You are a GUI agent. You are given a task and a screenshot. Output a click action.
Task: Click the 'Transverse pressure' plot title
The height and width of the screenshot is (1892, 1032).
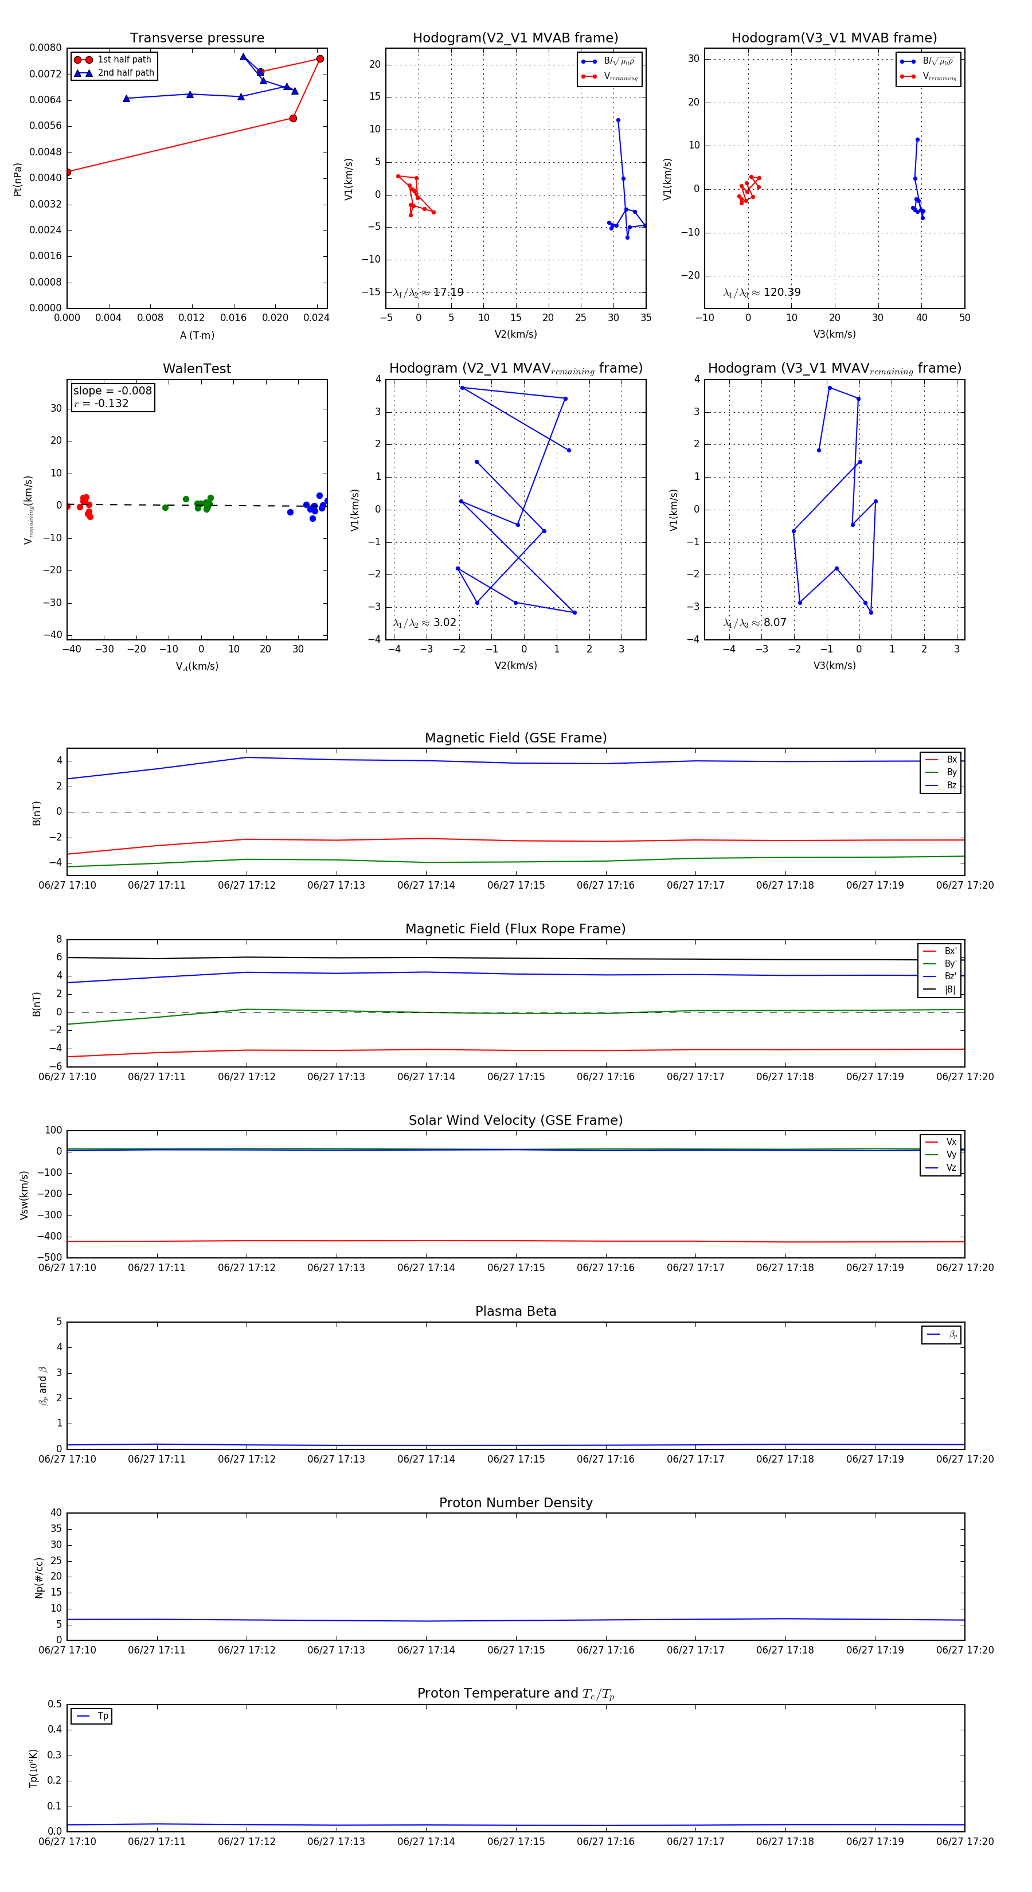click(x=197, y=38)
